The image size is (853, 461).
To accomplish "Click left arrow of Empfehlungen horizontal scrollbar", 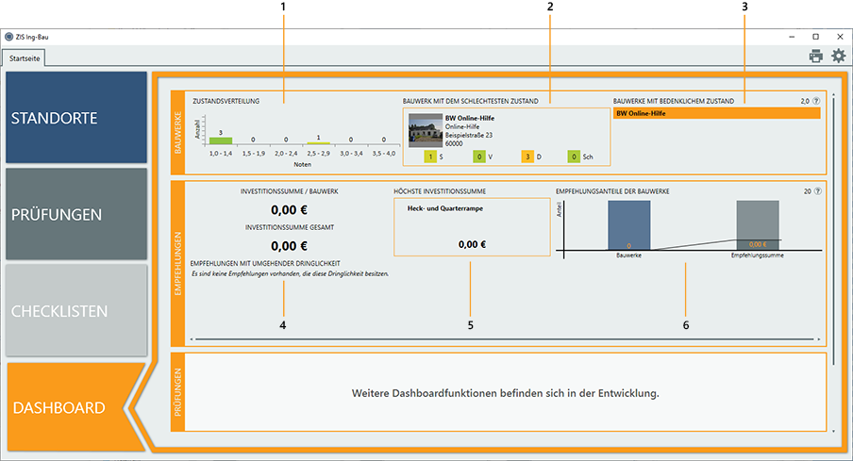I will (192, 339).
